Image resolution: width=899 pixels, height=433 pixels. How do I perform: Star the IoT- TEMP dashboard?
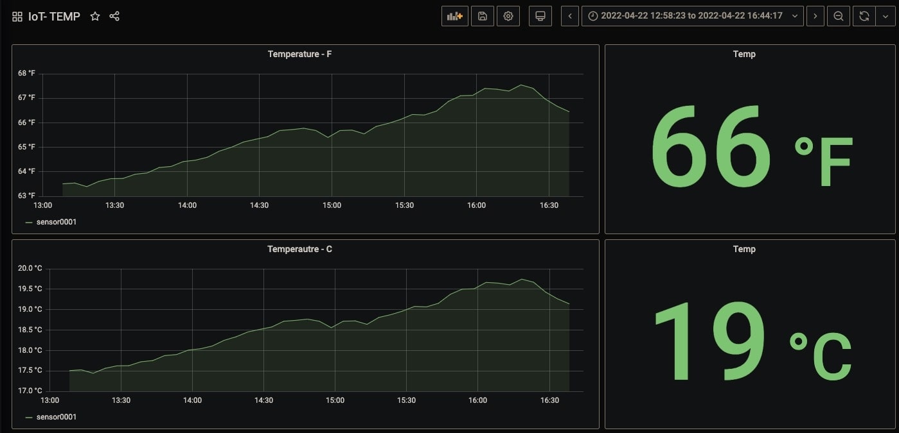pyautogui.click(x=95, y=16)
